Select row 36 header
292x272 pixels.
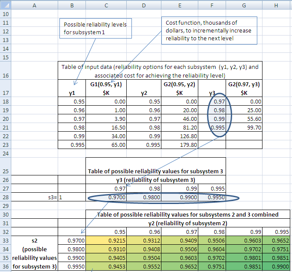pos(6,266)
